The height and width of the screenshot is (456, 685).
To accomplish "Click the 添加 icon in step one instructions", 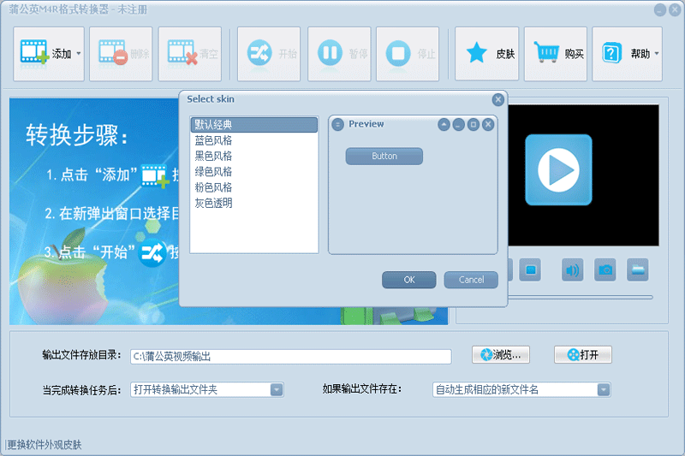I will 155,176.
